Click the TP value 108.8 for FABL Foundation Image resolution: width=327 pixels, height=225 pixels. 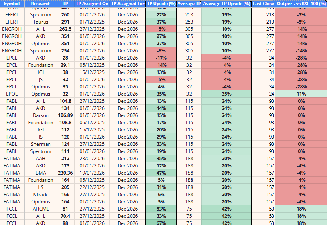coord(65,123)
